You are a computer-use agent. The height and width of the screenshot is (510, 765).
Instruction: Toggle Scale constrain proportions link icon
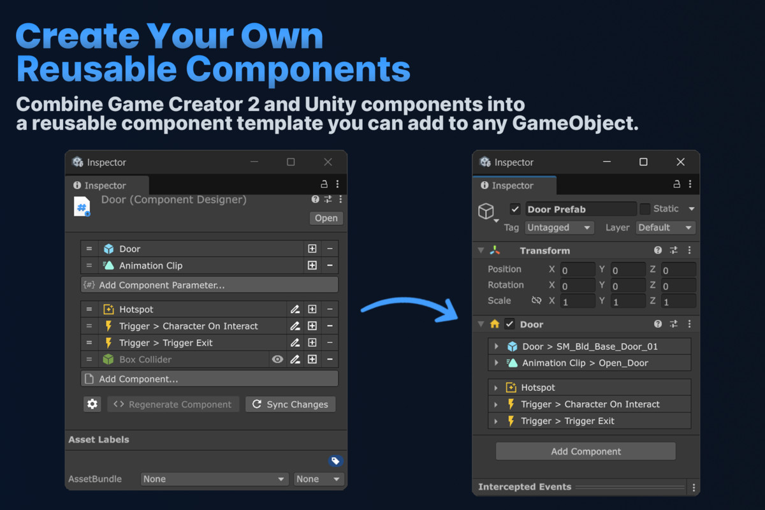pyautogui.click(x=537, y=300)
